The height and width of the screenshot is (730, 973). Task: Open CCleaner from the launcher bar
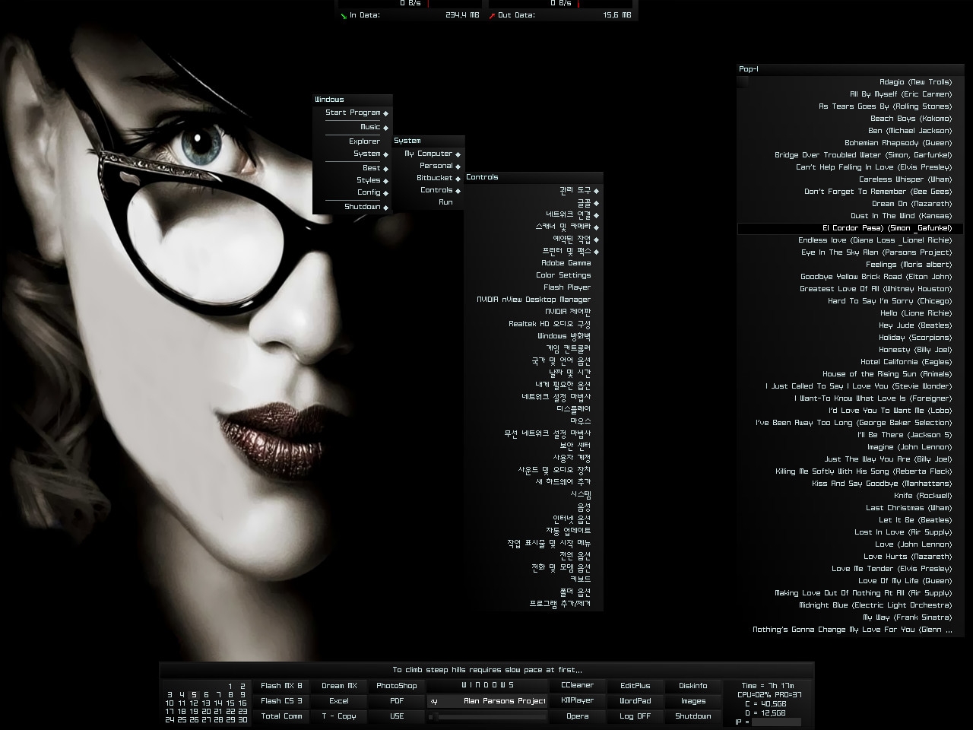(x=577, y=685)
